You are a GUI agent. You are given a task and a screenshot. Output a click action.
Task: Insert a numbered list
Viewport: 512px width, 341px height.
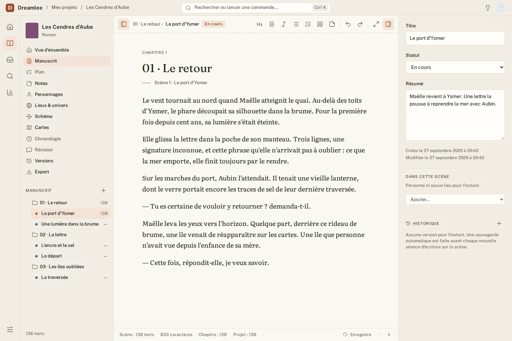pos(308,24)
